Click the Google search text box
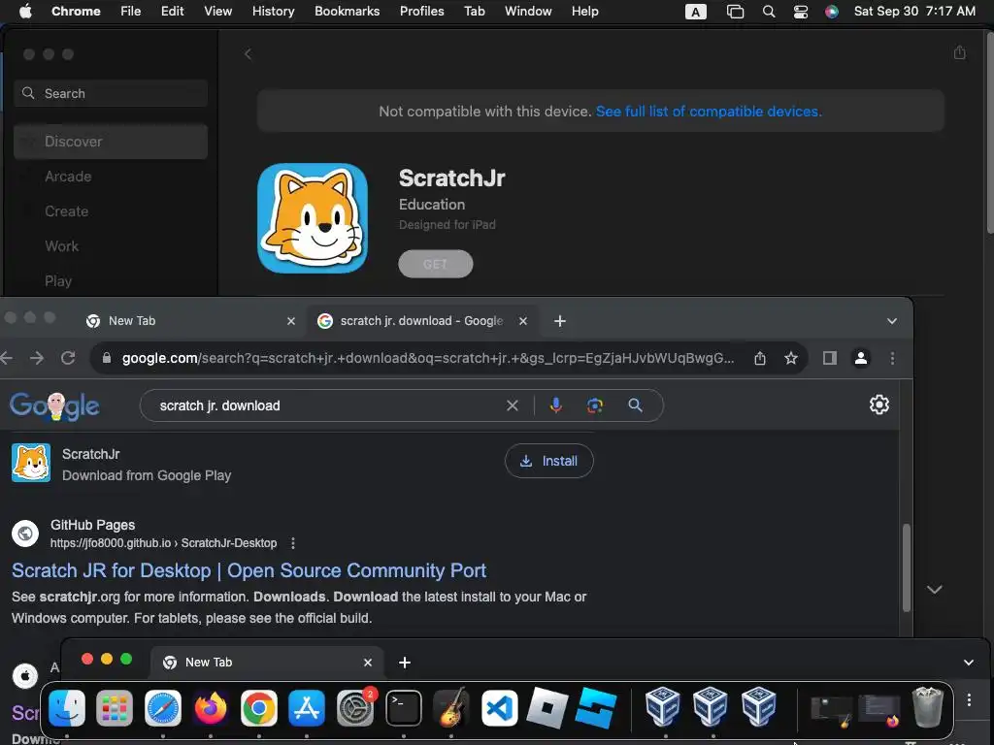The width and height of the screenshot is (994, 745). 328,405
